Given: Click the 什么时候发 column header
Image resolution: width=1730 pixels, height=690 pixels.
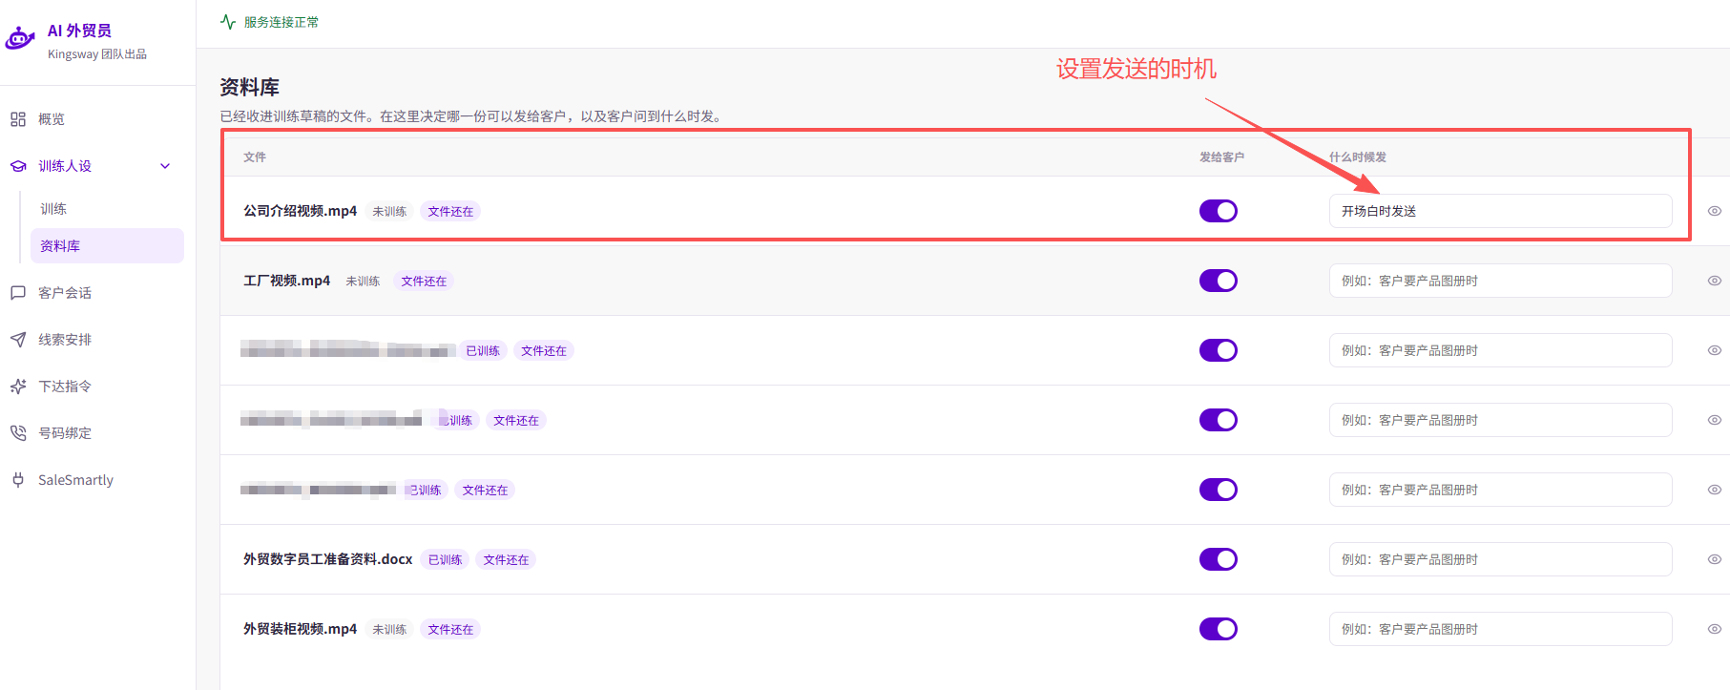Looking at the screenshot, I should [x=1358, y=157].
